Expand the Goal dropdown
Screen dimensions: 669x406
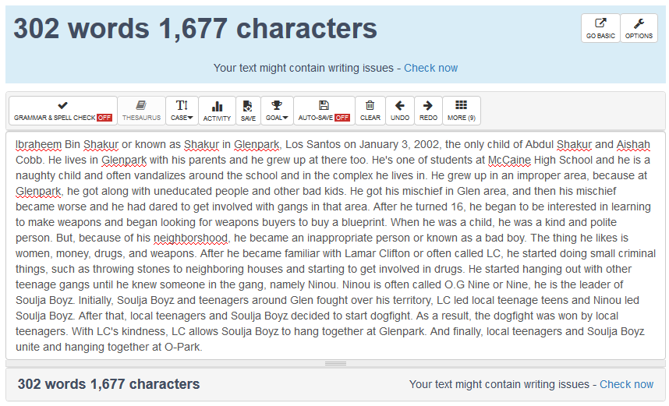pyautogui.click(x=277, y=111)
